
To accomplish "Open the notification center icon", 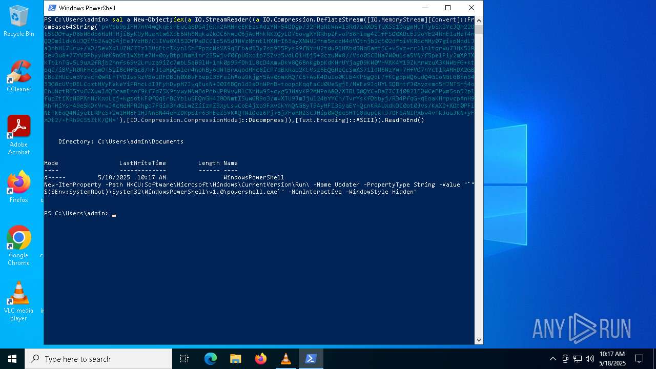I will click(x=639, y=359).
